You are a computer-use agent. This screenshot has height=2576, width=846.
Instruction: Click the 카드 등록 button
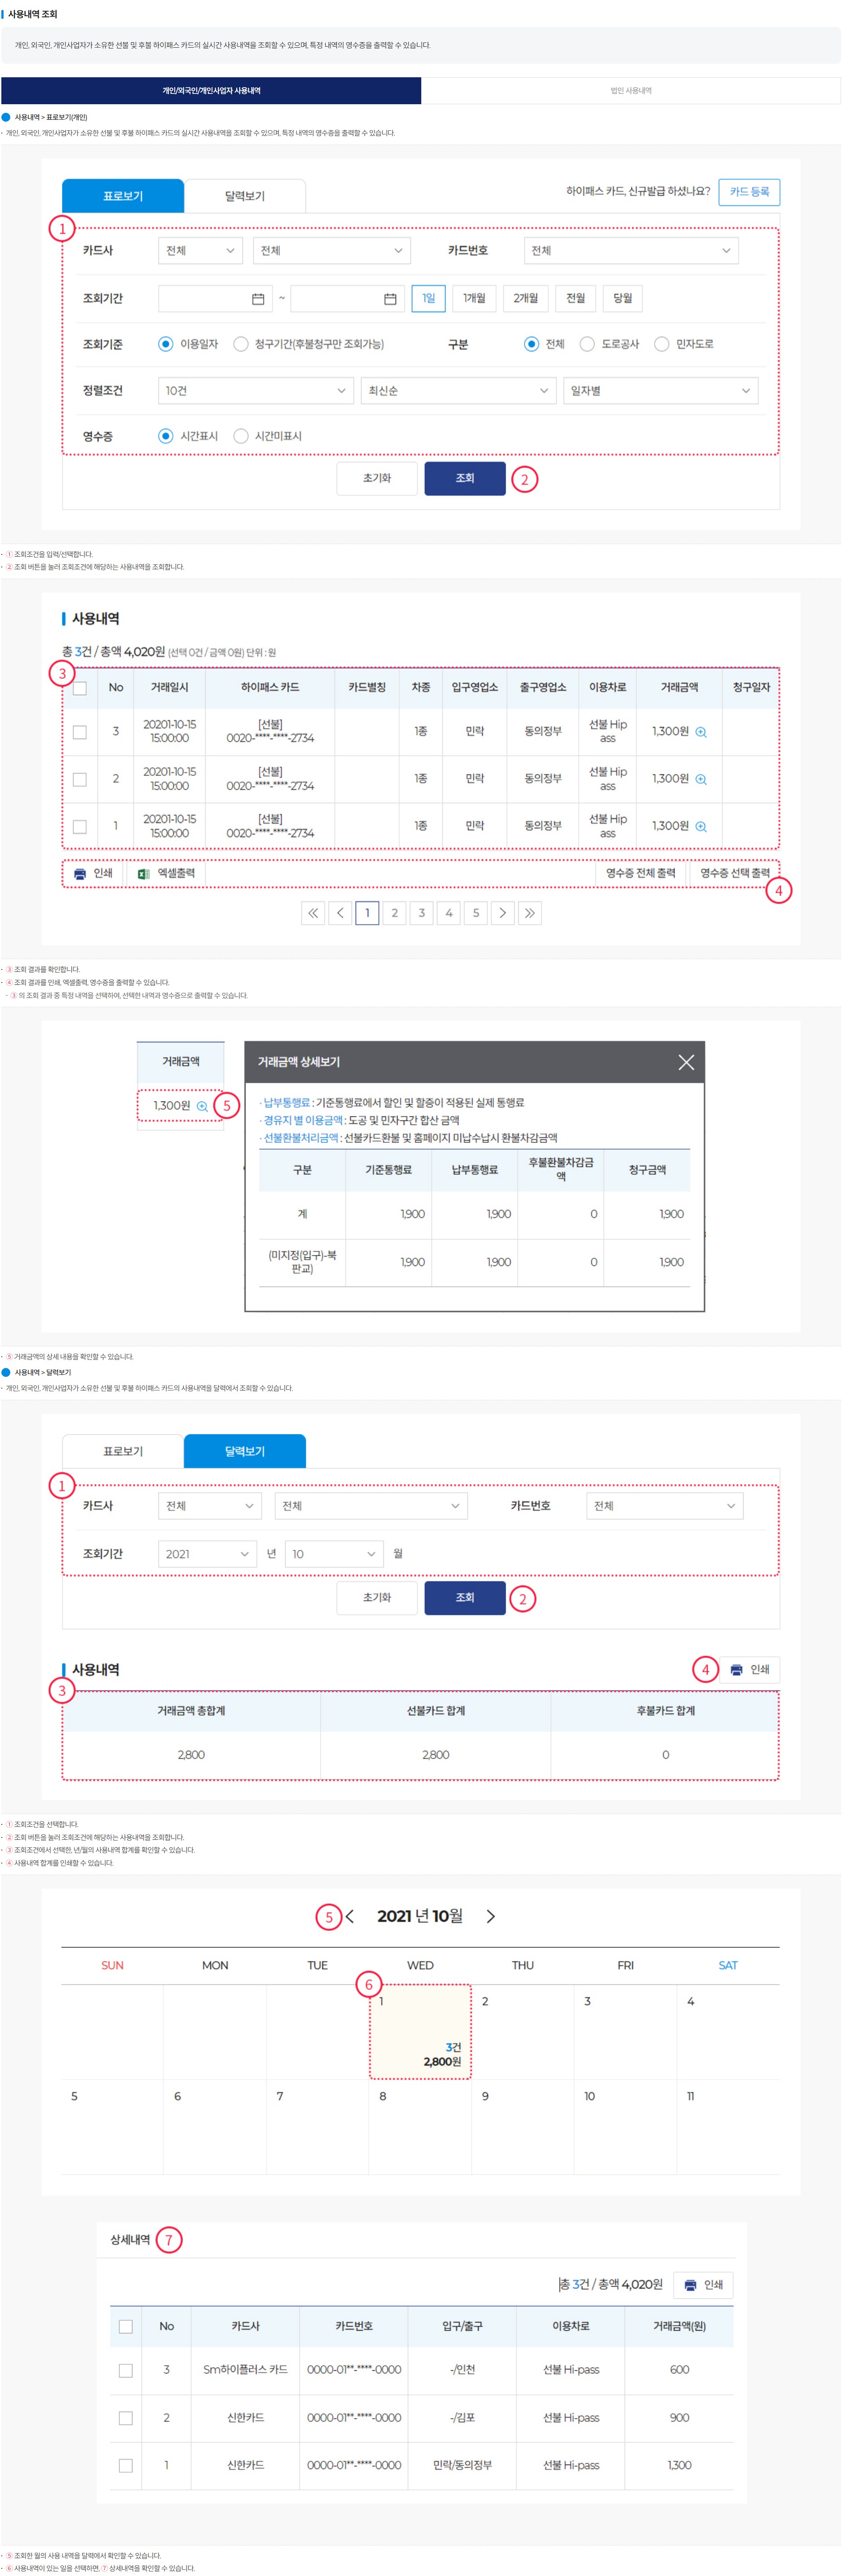[749, 192]
